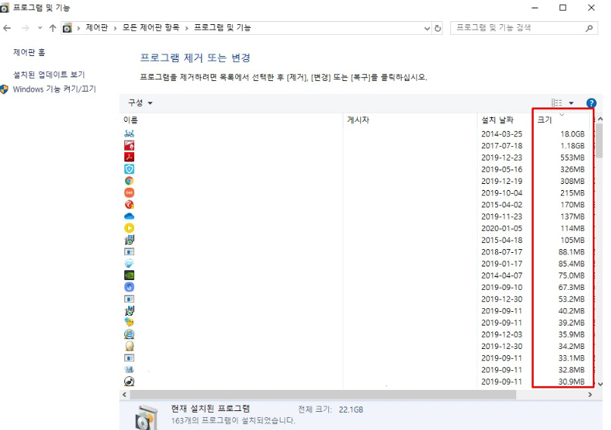Image resolution: width=611 pixels, height=430 pixels.
Task: Select the 18.0GB program icon
Action: [130, 133]
